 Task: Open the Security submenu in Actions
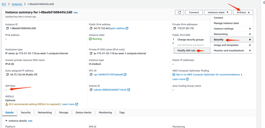(232, 39)
